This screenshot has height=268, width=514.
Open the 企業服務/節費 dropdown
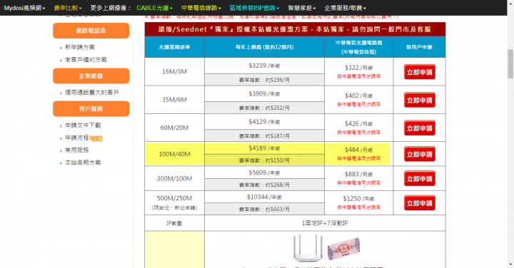coord(346,8)
